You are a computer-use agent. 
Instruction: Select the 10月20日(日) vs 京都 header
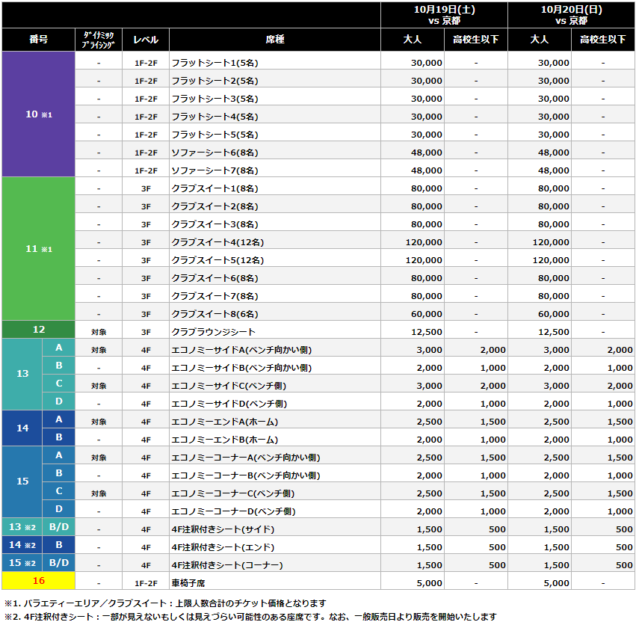coord(572,14)
